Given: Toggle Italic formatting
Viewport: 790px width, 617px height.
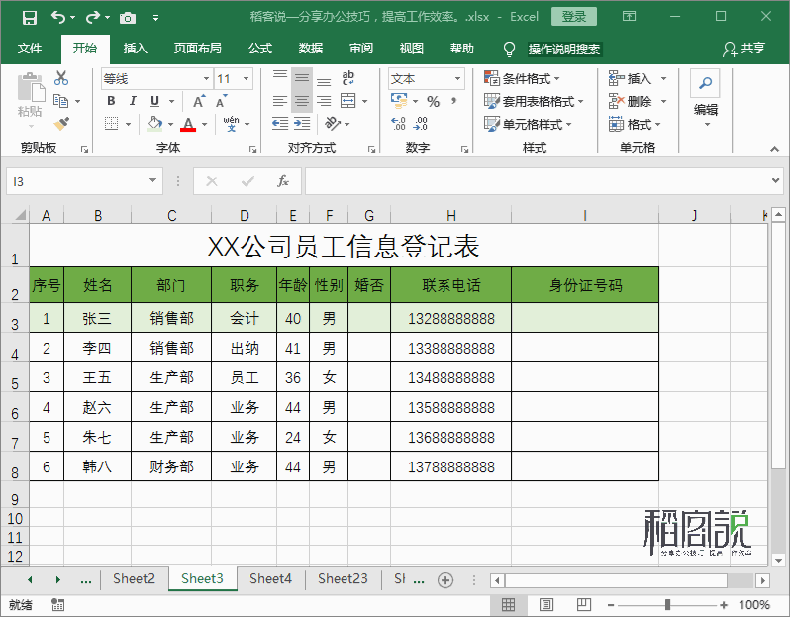Looking at the screenshot, I should pos(133,101).
